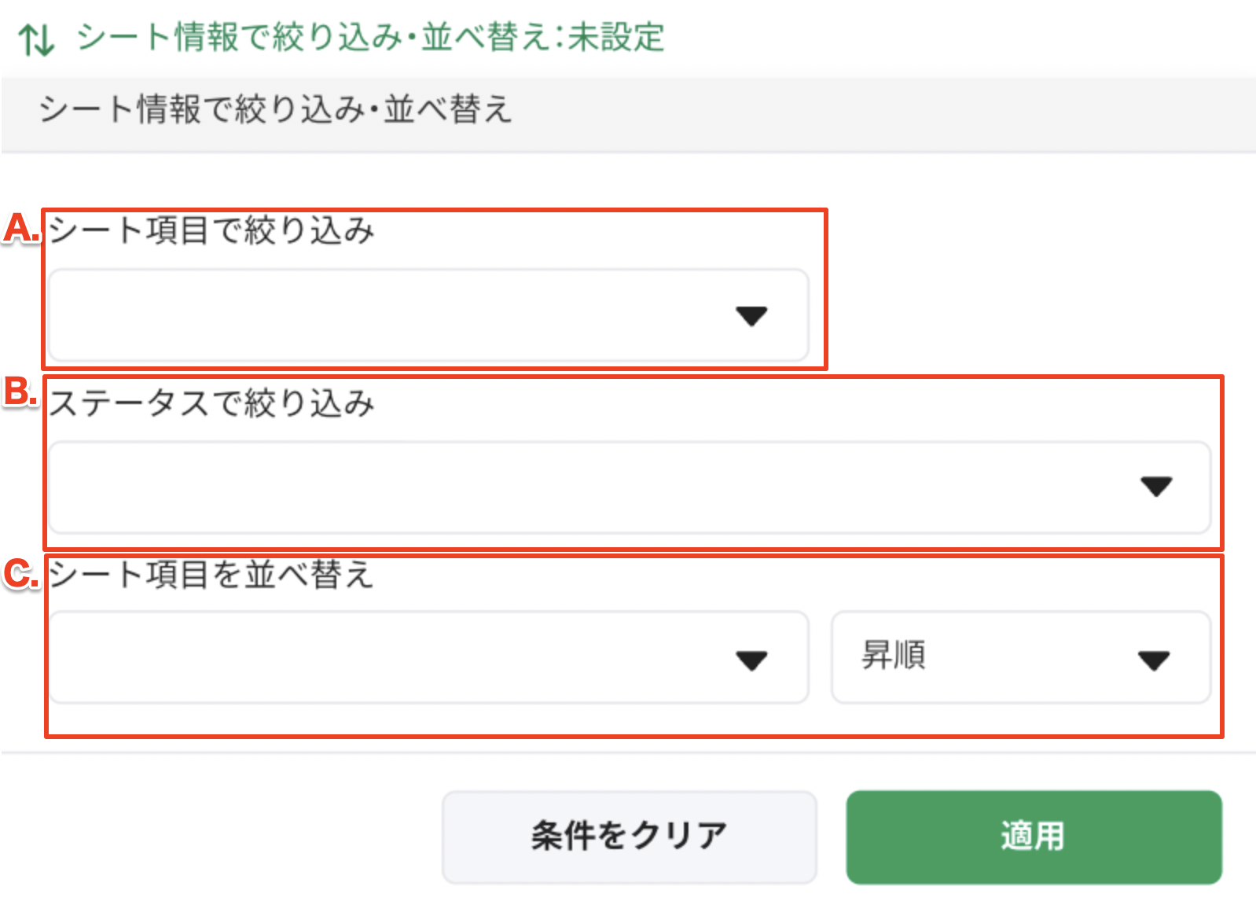This screenshot has width=1256, height=912.
Task: Click the red A. annotation marker
Action: coord(21,228)
